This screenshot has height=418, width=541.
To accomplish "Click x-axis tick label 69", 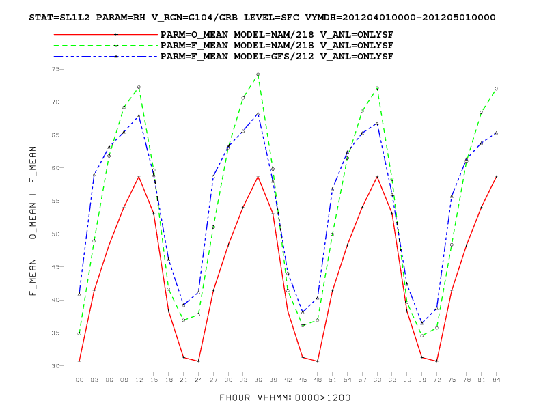I will [x=421, y=380].
